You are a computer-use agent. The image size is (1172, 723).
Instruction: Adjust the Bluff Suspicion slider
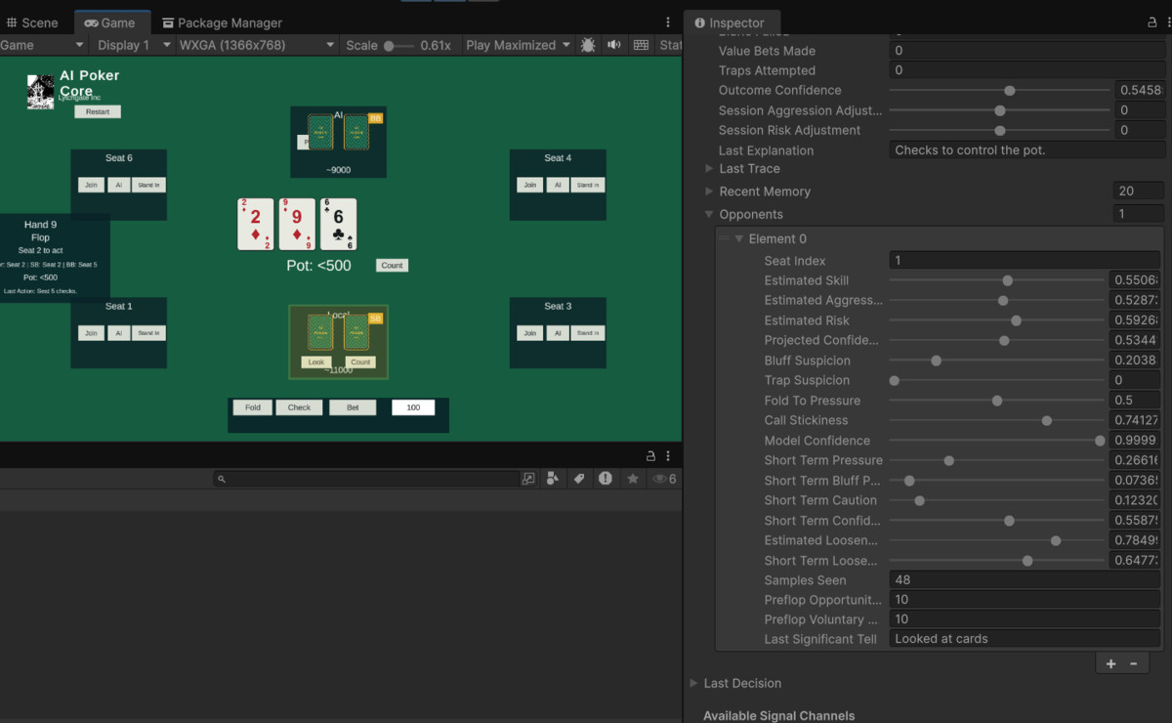pos(999,361)
